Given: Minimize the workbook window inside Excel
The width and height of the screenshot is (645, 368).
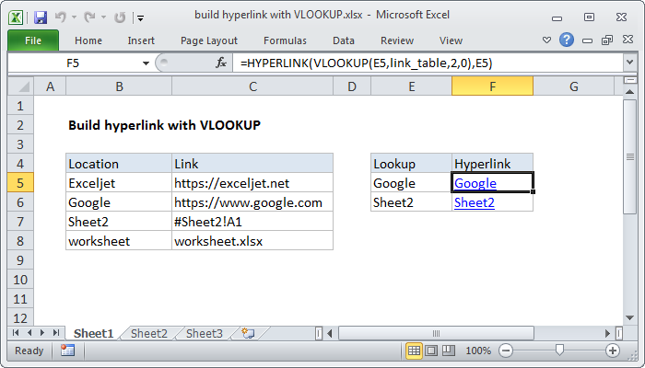Looking at the screenshot, I should (x=588, y=40).
